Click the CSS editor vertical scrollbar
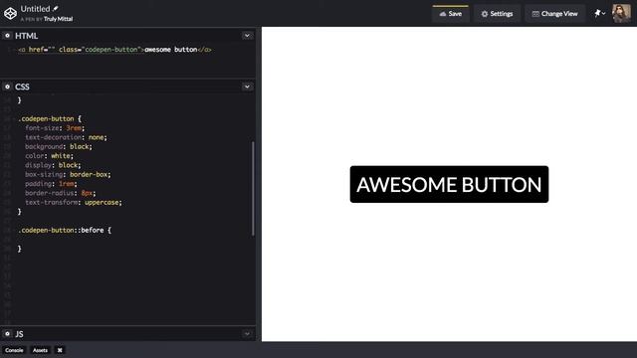Viewport: 637px width, 358px height. point(253,189)
